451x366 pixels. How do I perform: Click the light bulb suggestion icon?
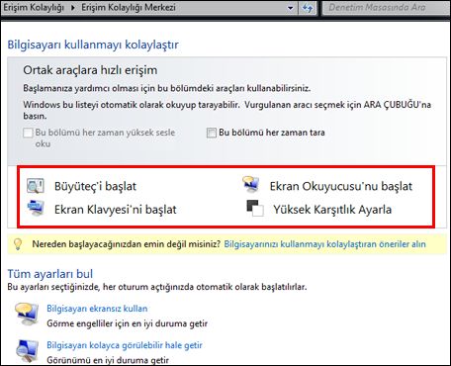click(x=18, y=244)
